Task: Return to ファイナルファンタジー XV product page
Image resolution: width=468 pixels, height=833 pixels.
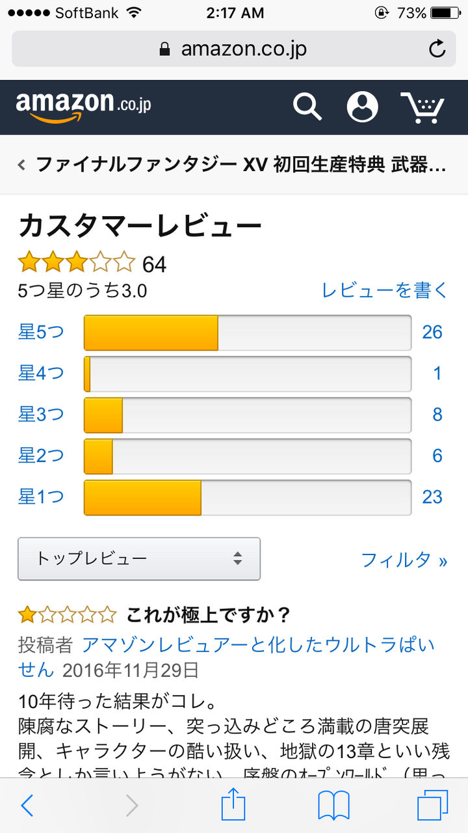Action: 234,165
